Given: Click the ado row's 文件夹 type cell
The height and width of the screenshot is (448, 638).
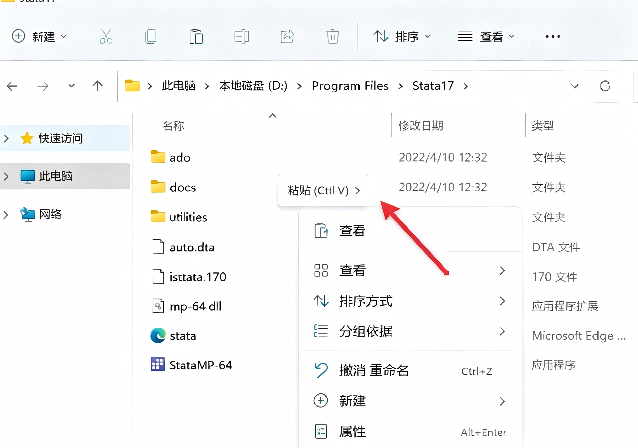Looking at the screenshot, I should coord(549,157).
